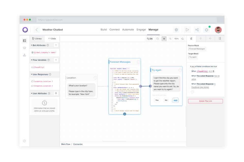
Task: Run the bot with the play icon
Action: 187,30
